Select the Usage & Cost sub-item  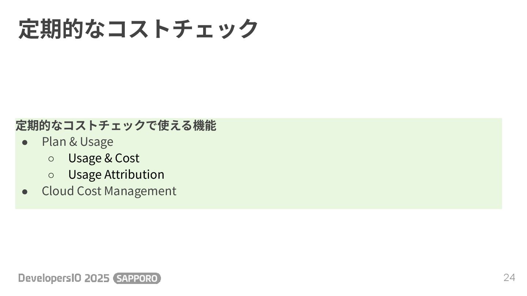point(104,158)
